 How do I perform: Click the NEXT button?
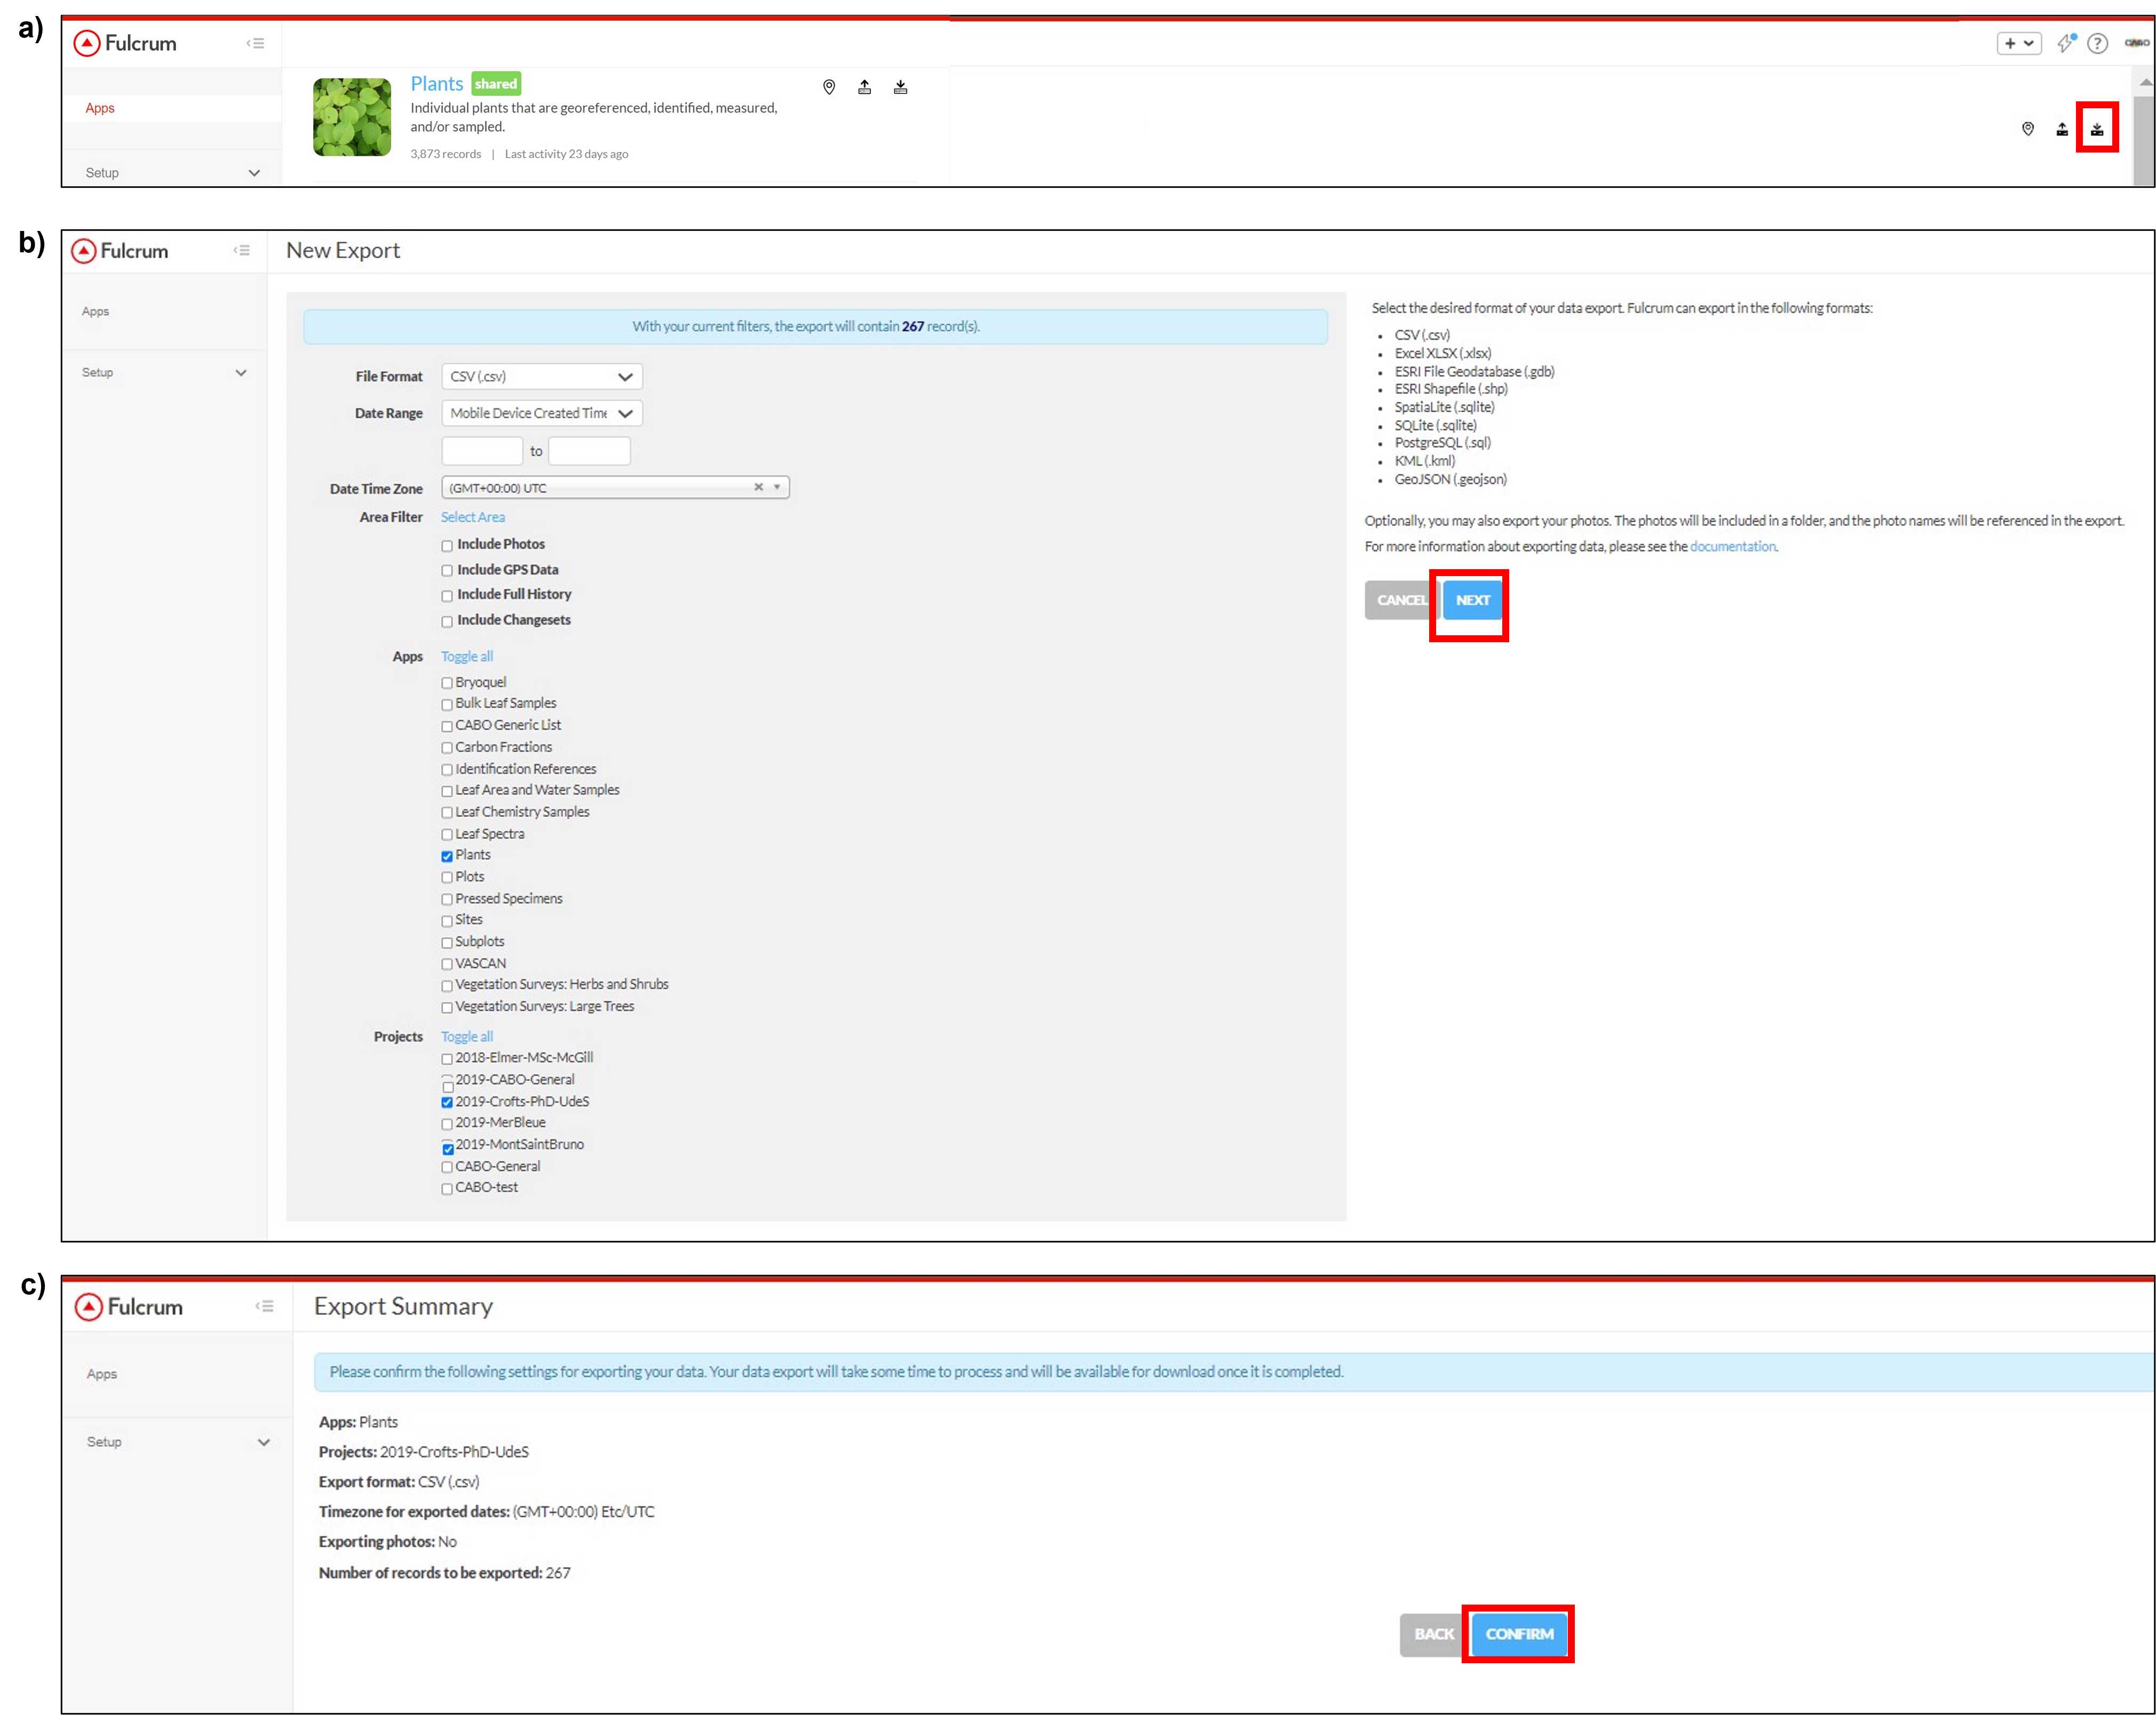tap(1473, 600)
